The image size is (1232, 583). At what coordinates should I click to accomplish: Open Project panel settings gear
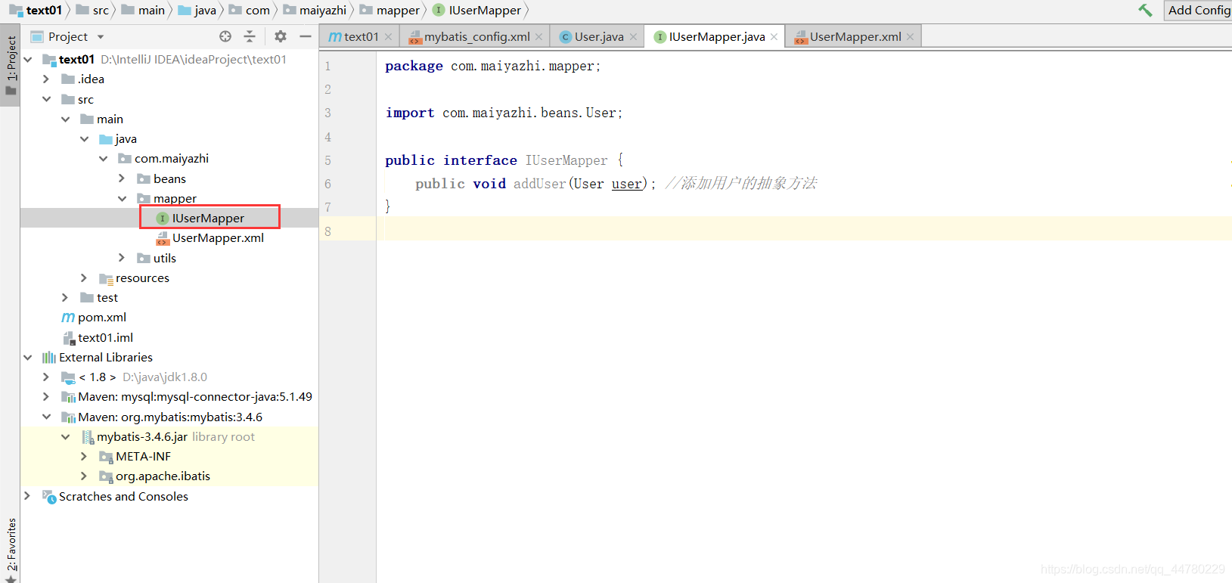(x=281, y=36)
